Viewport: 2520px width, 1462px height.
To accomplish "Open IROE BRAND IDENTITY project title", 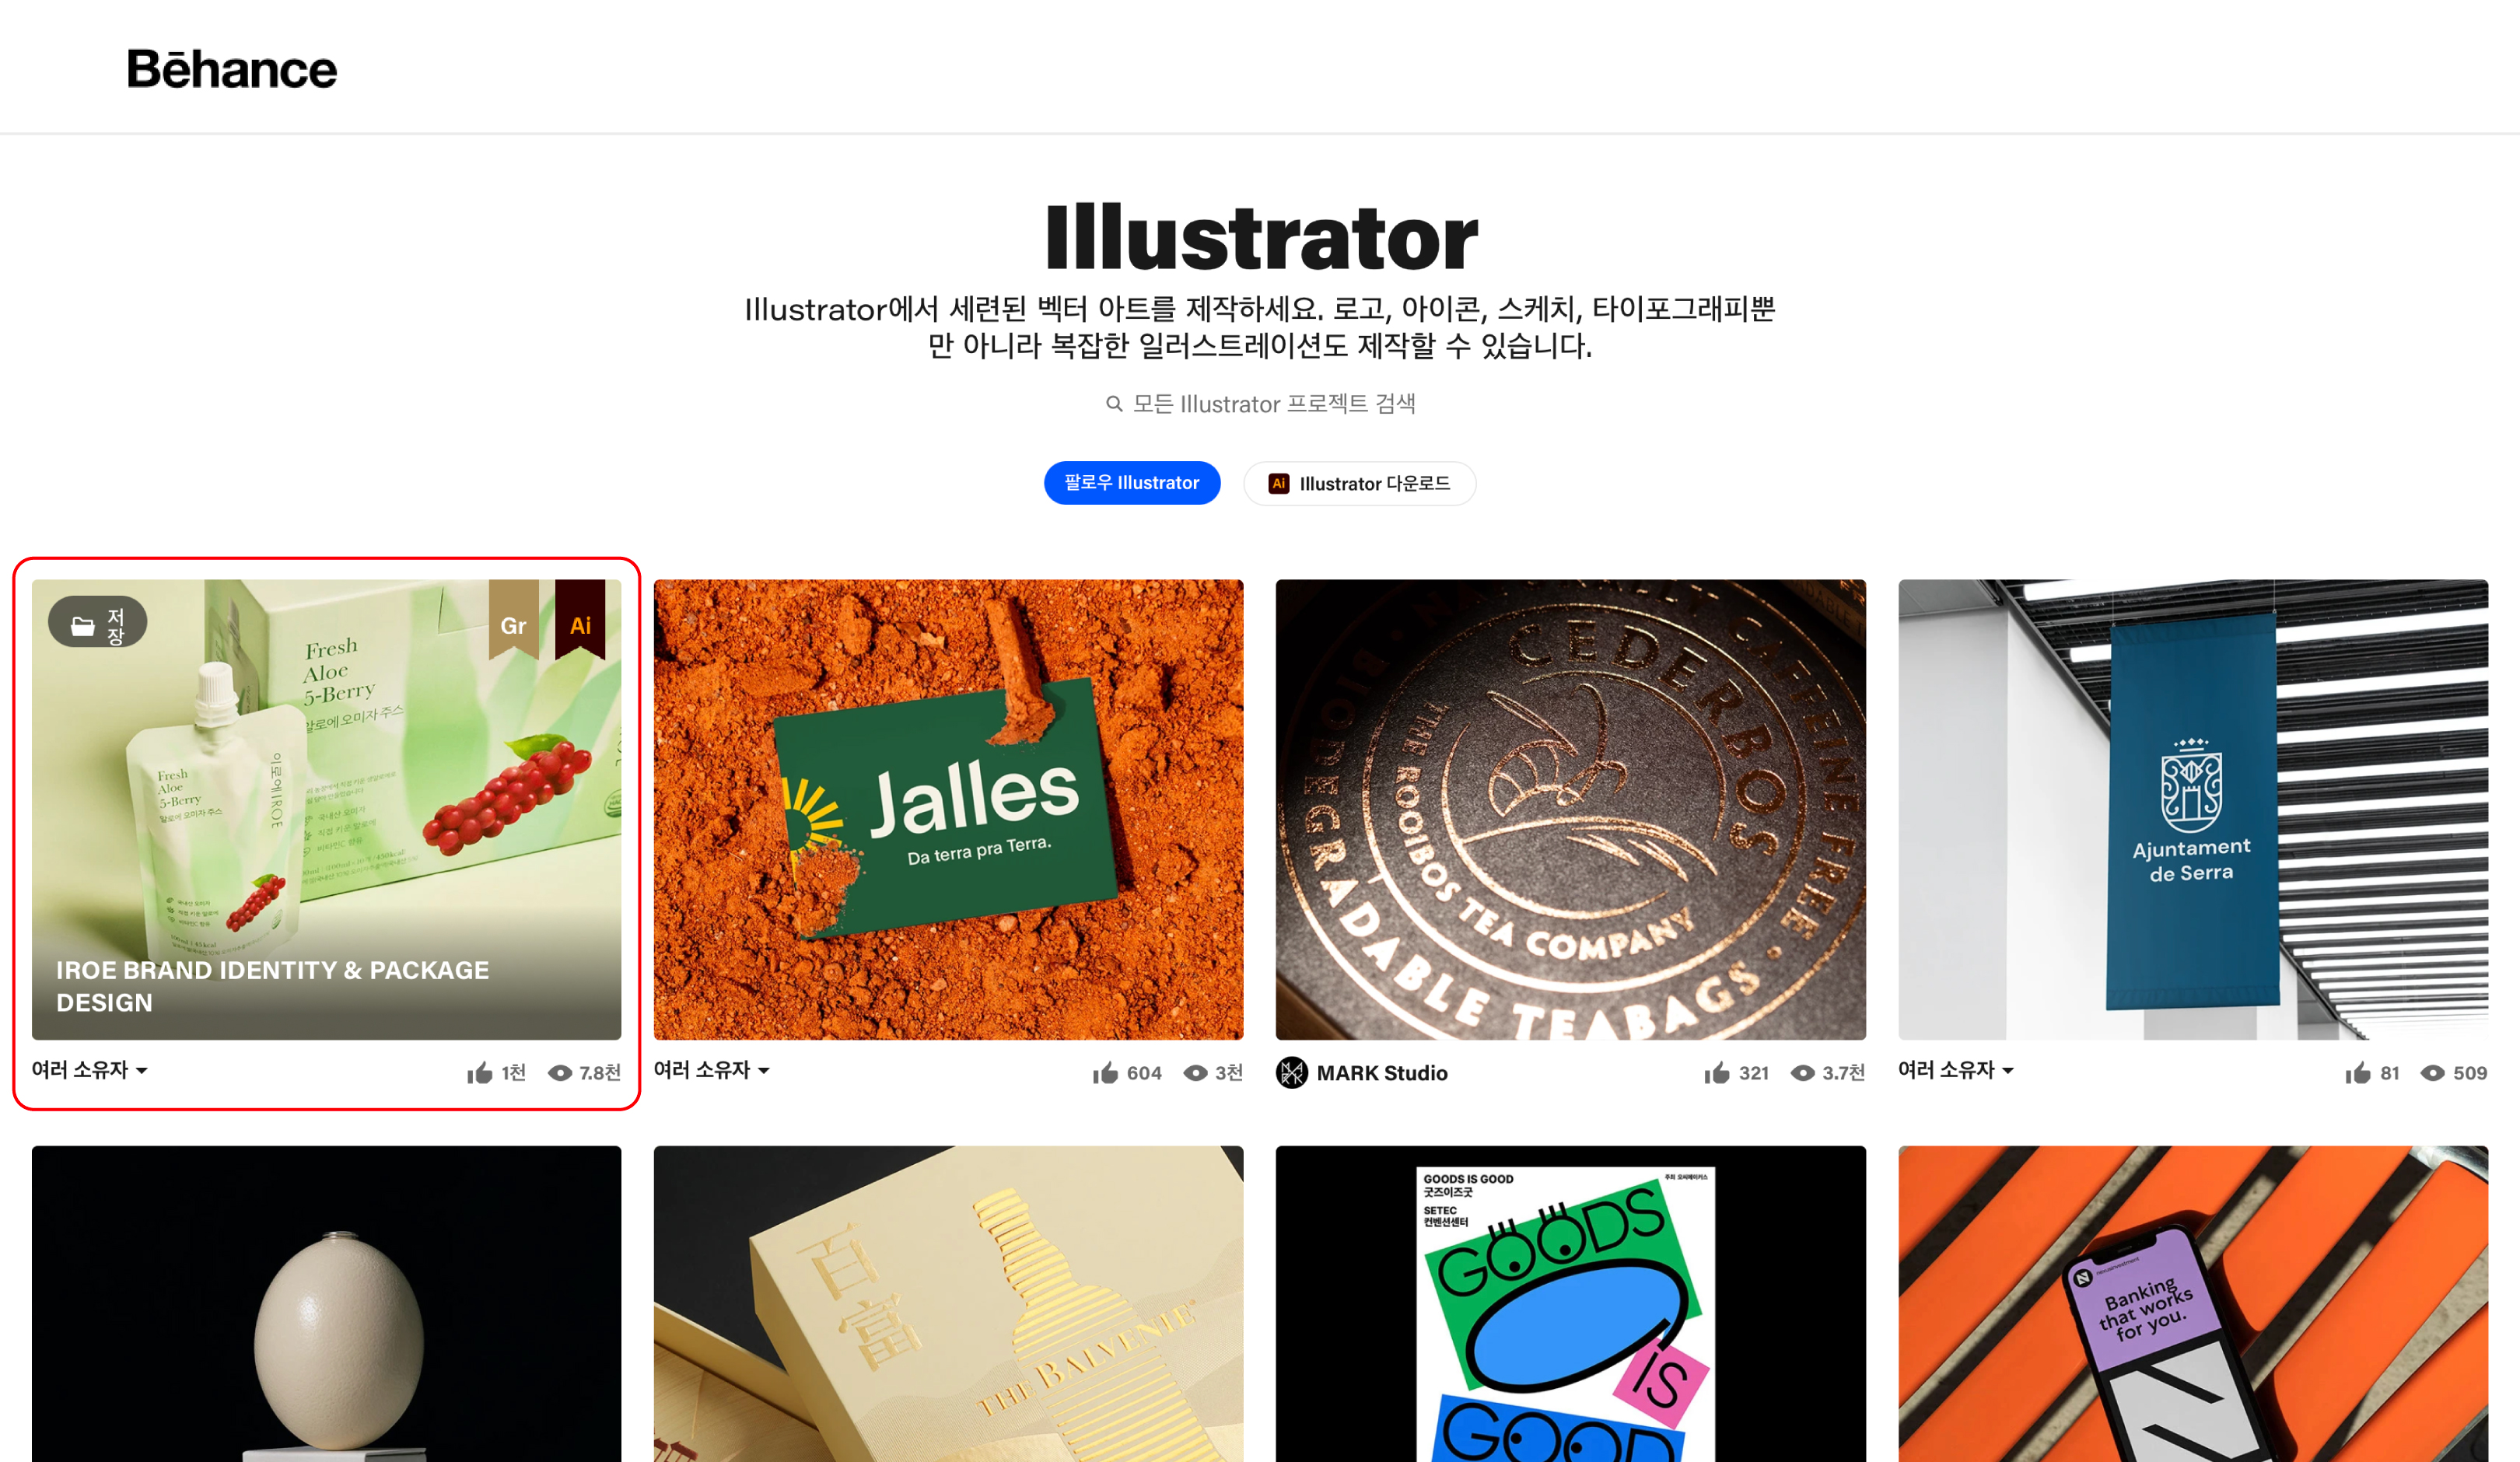I will (x=272, y=986).
